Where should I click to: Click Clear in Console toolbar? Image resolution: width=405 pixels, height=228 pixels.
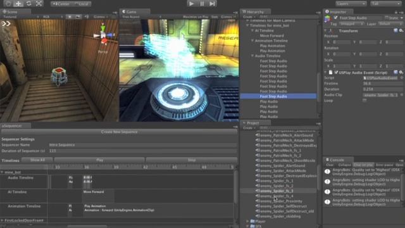click(x=329, y=165)
